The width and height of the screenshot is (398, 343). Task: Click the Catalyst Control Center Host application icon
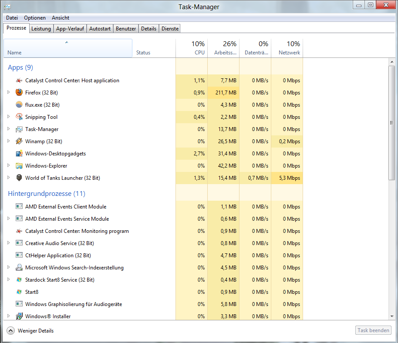pyautogui.click(x=19, y=81)
